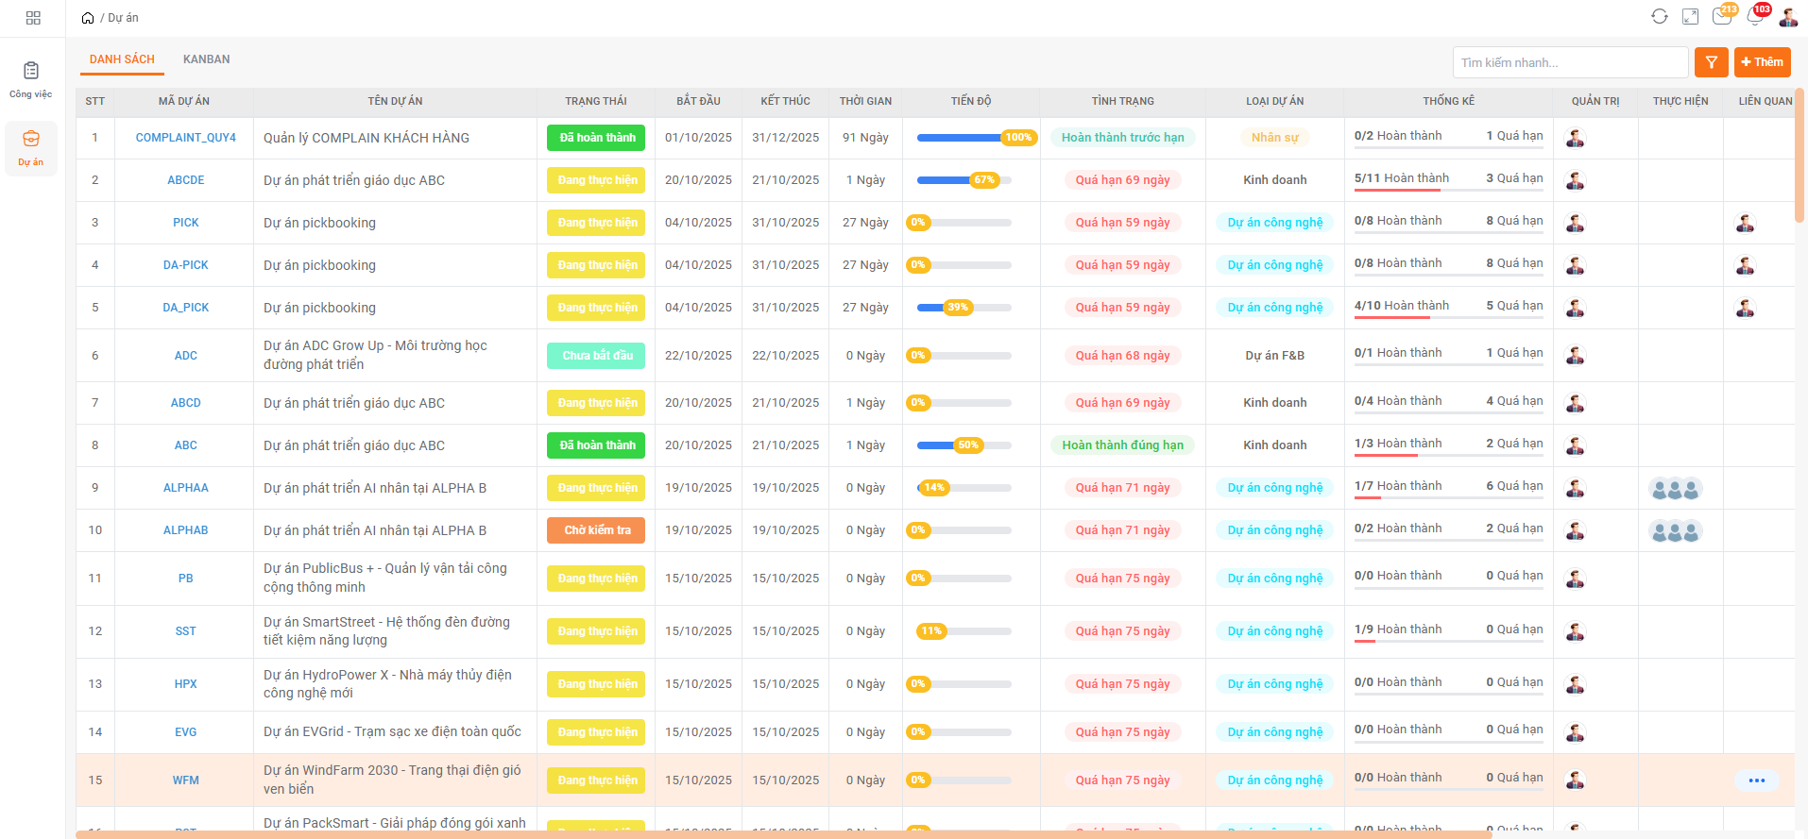The width and height of the screenshot is (1808, 839).
Task: Open the COMPLAINT_QUY4 project link
Action: [185, 138]
